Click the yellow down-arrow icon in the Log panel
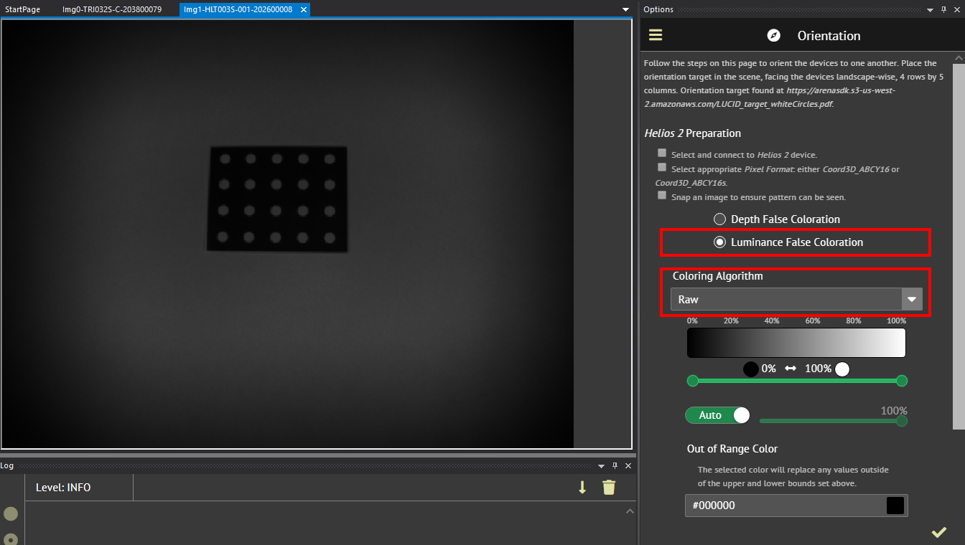This screenshot has width=965, height=545. [582, 487]
